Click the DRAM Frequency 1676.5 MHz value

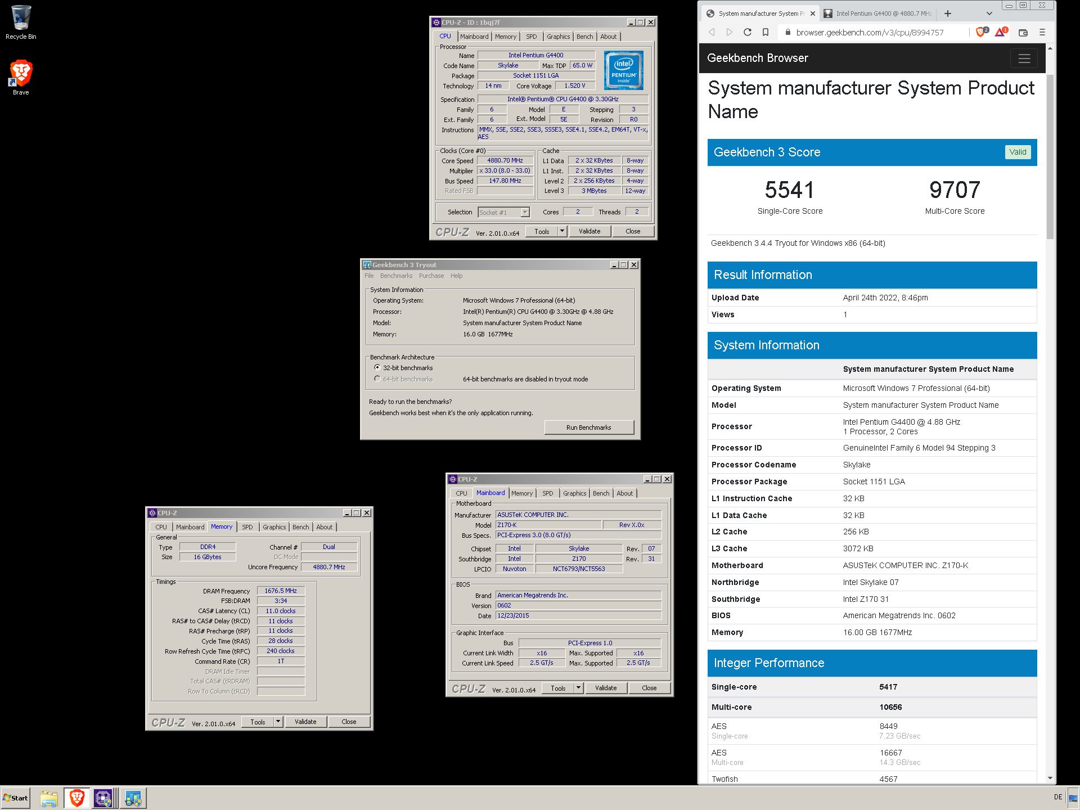(281, 591)
